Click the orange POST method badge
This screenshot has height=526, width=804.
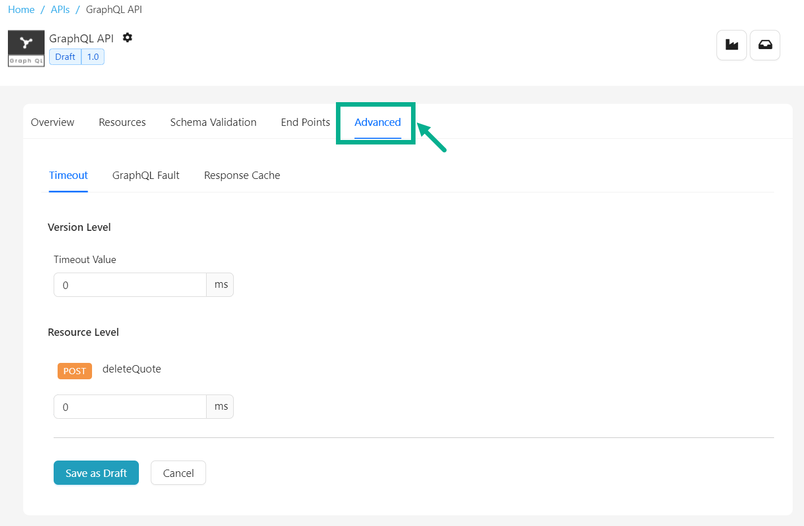click(x=75, y=371)
